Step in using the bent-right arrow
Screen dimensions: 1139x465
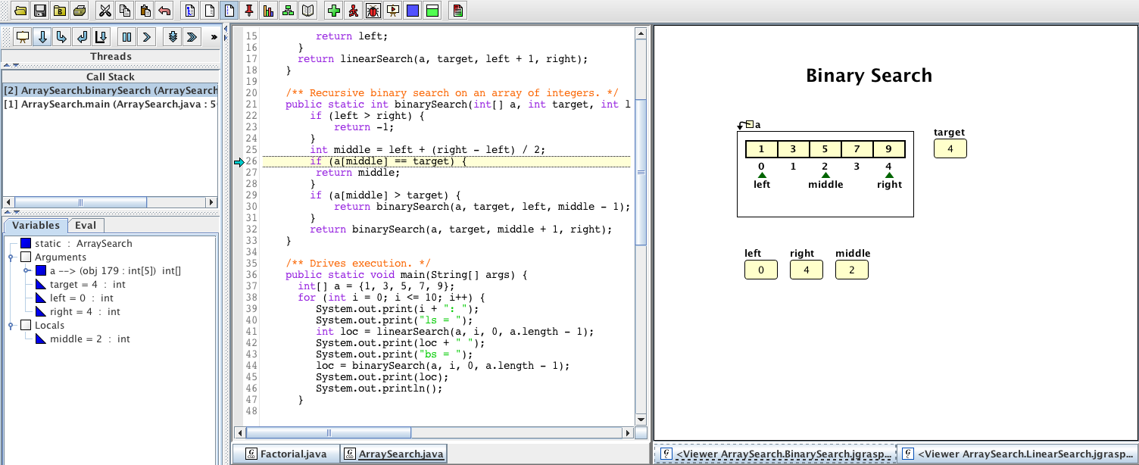[62, 36]
